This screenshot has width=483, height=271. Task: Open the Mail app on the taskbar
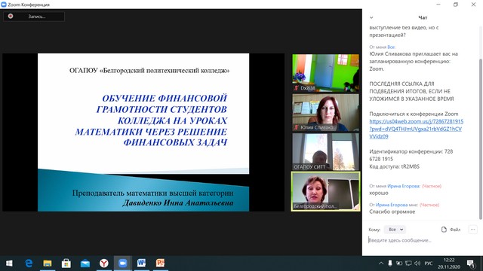point(85,263)
